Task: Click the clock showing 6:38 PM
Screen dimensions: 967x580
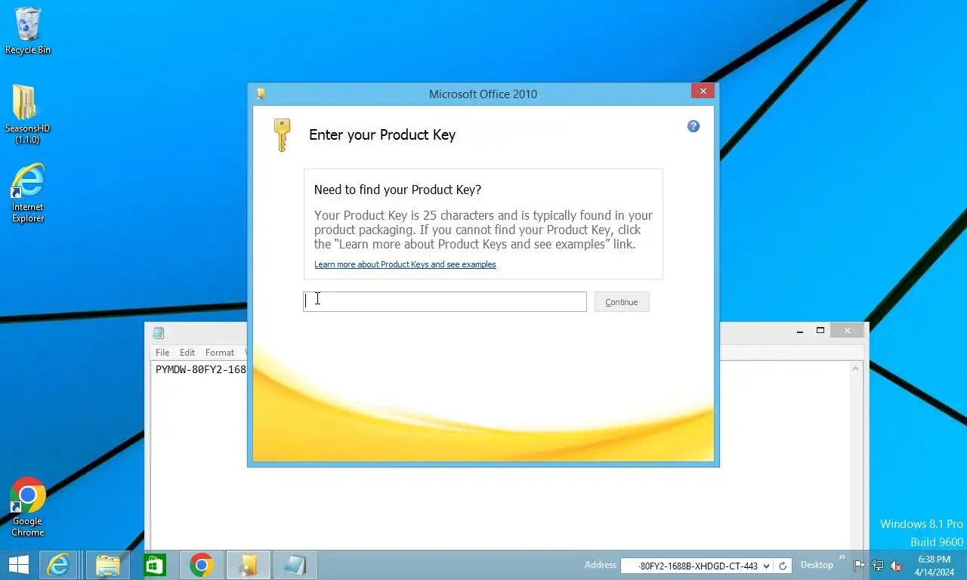Action: [x=934, y=560]
